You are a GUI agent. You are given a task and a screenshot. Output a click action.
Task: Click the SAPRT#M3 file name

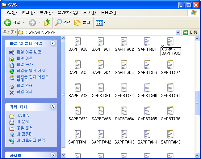[124, 142]
